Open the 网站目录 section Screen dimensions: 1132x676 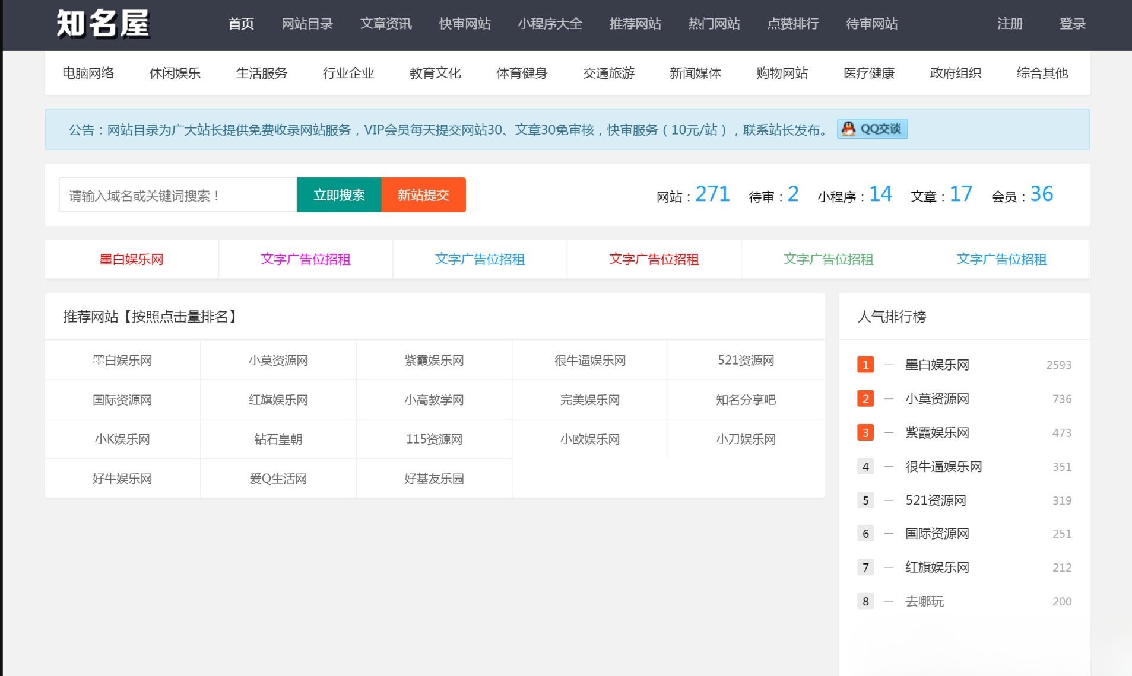[307, 24]
